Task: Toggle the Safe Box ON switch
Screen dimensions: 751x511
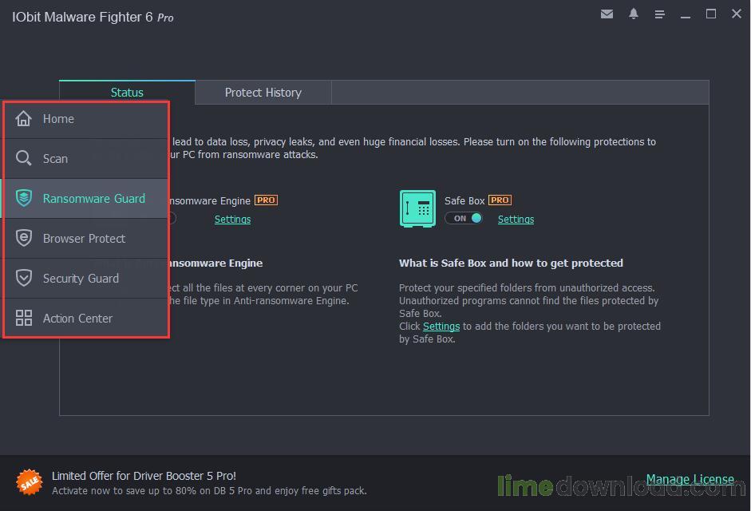Action: pyautogui.click(x=464, y=218)
